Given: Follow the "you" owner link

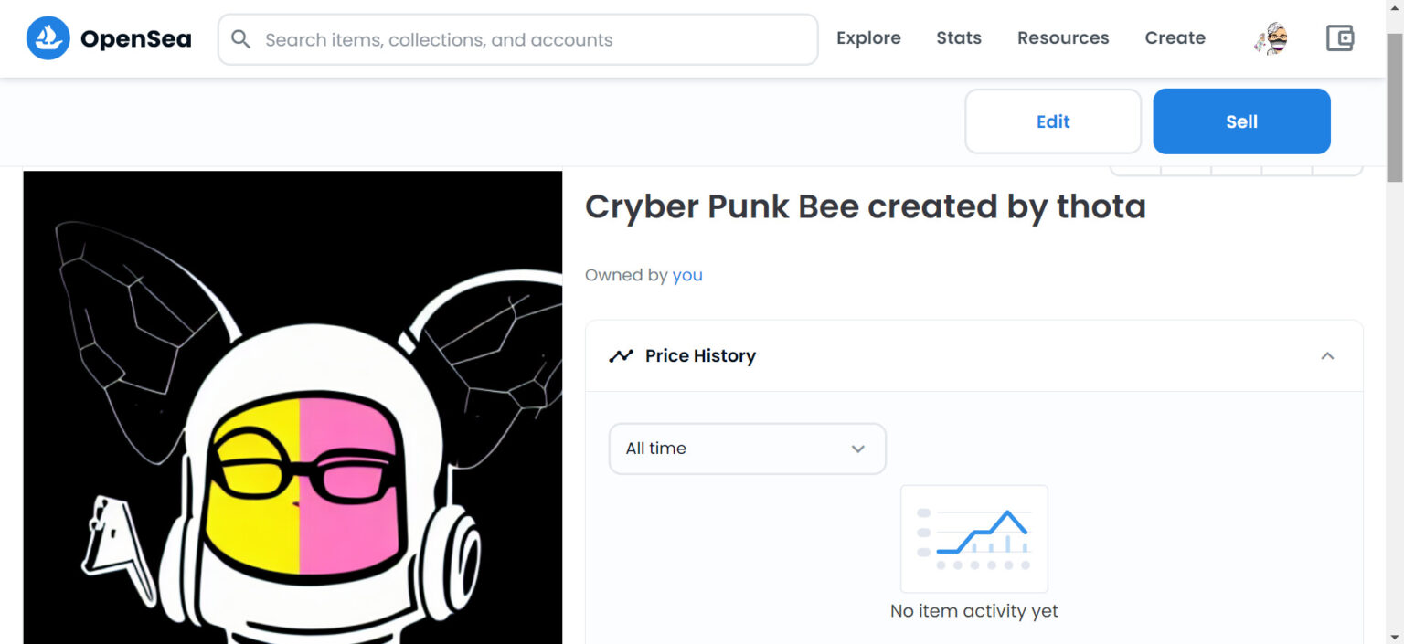Looking at the screenshot, I should [687, 275].
